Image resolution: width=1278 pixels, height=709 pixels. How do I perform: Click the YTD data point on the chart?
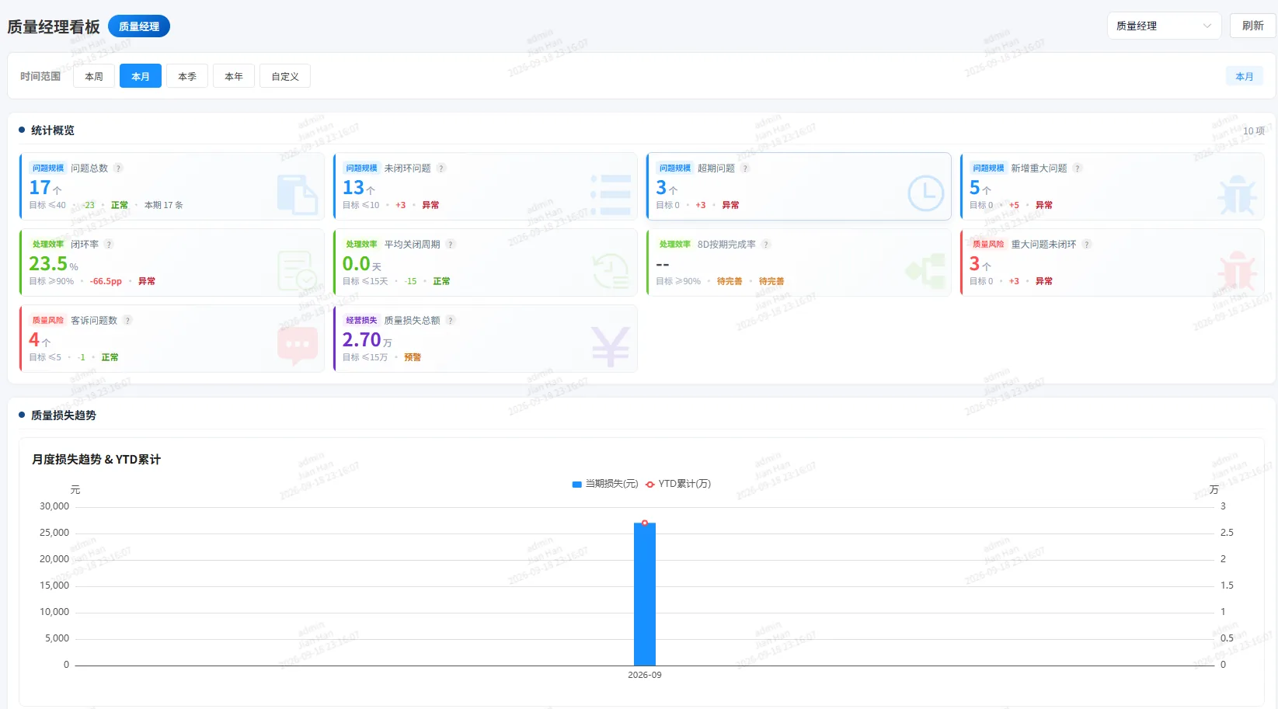(x=645, y=523)
